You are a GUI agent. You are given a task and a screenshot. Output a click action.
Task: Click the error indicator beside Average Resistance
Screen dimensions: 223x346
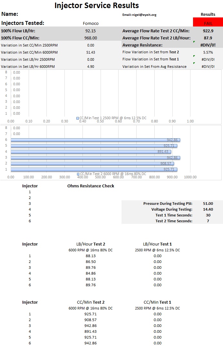[x=194, y=42]
